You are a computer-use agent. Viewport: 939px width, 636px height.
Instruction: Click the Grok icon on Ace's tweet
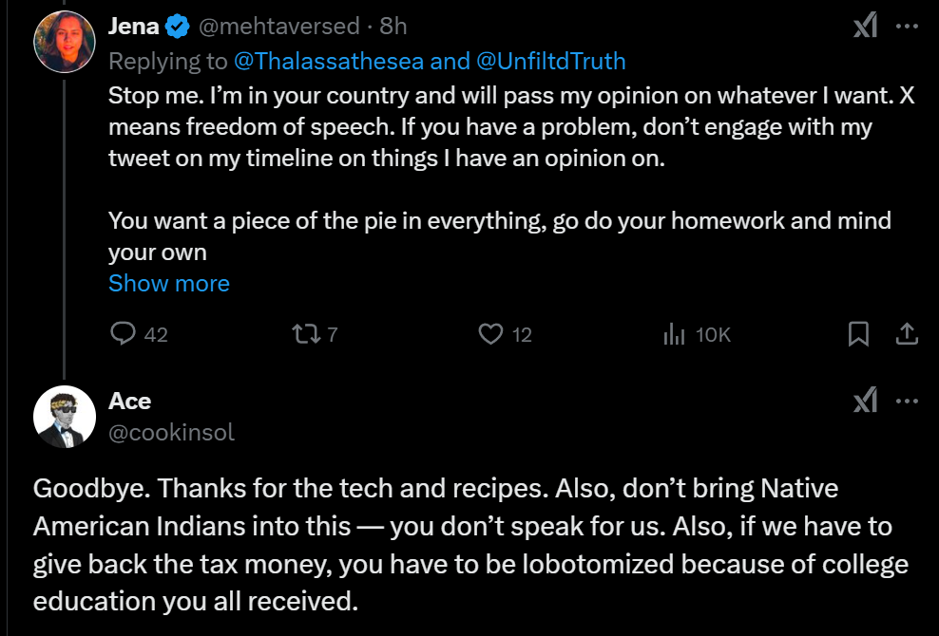click(x=865, y=402)
